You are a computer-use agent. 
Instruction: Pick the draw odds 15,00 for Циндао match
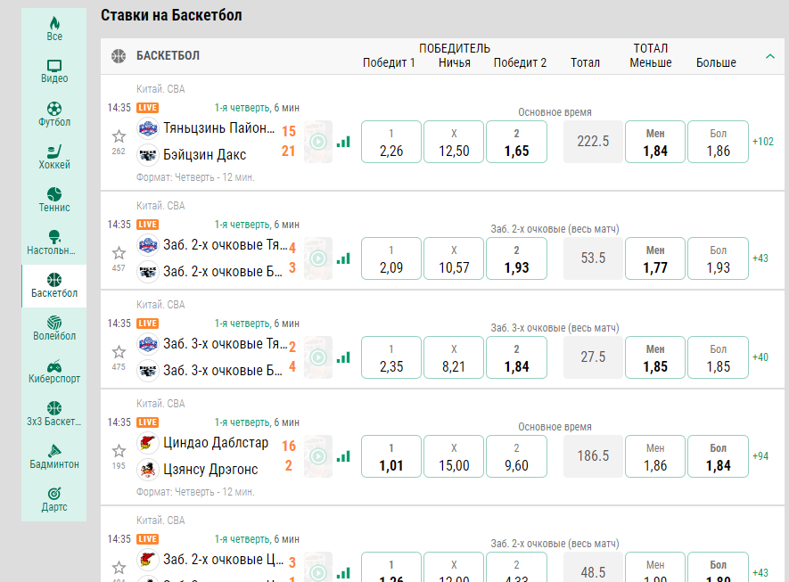pyautogui.click(x=454, y=456)
